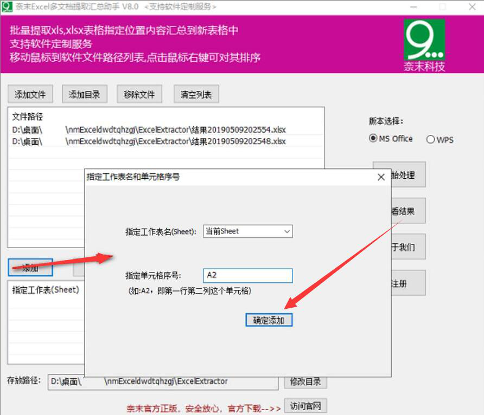Click the 添加目录 button
The image size is (484, 415).
coord(85,94)
